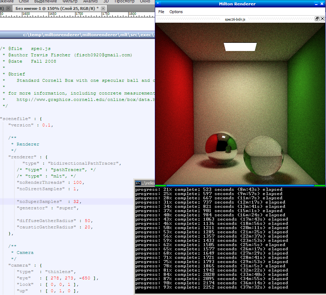Click the rendered Cornell box image
This screenshot has width=326, height=295.
pos(240,103)
